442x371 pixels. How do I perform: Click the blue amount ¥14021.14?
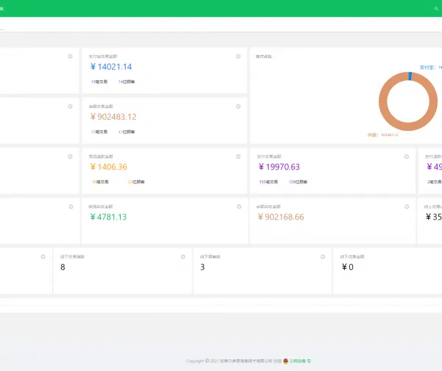pos(111,67)
